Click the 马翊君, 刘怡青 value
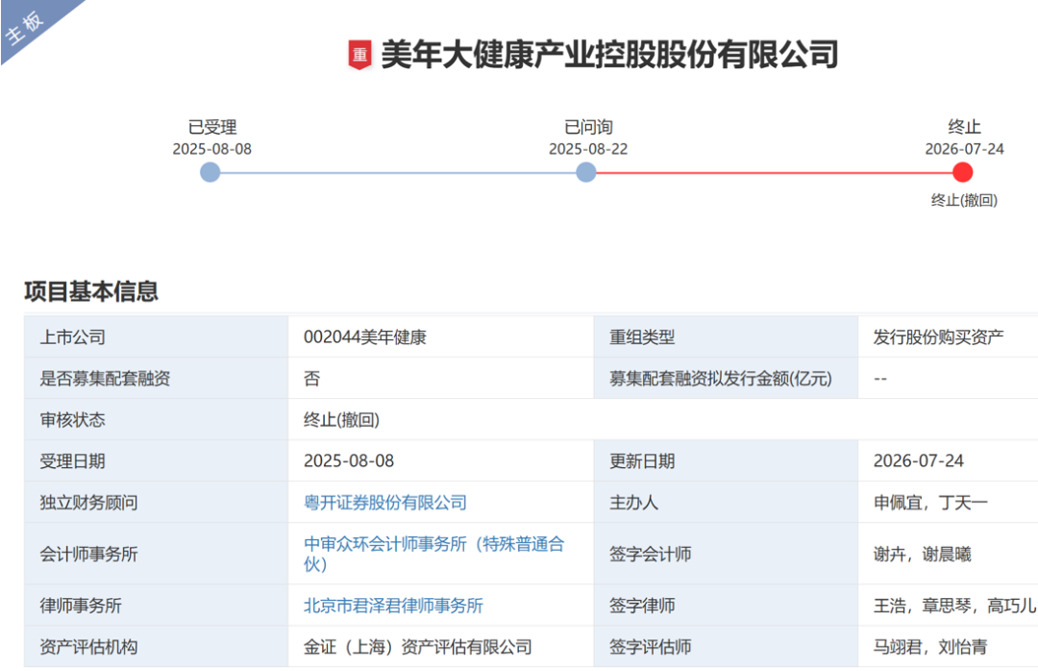The image size is (1038, 671). 930,647
